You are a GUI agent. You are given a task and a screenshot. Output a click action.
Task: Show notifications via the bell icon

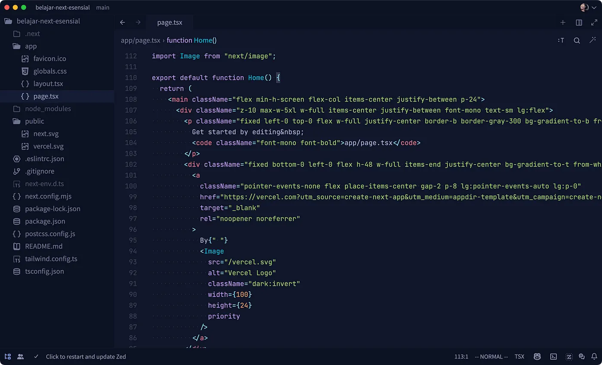594,356
